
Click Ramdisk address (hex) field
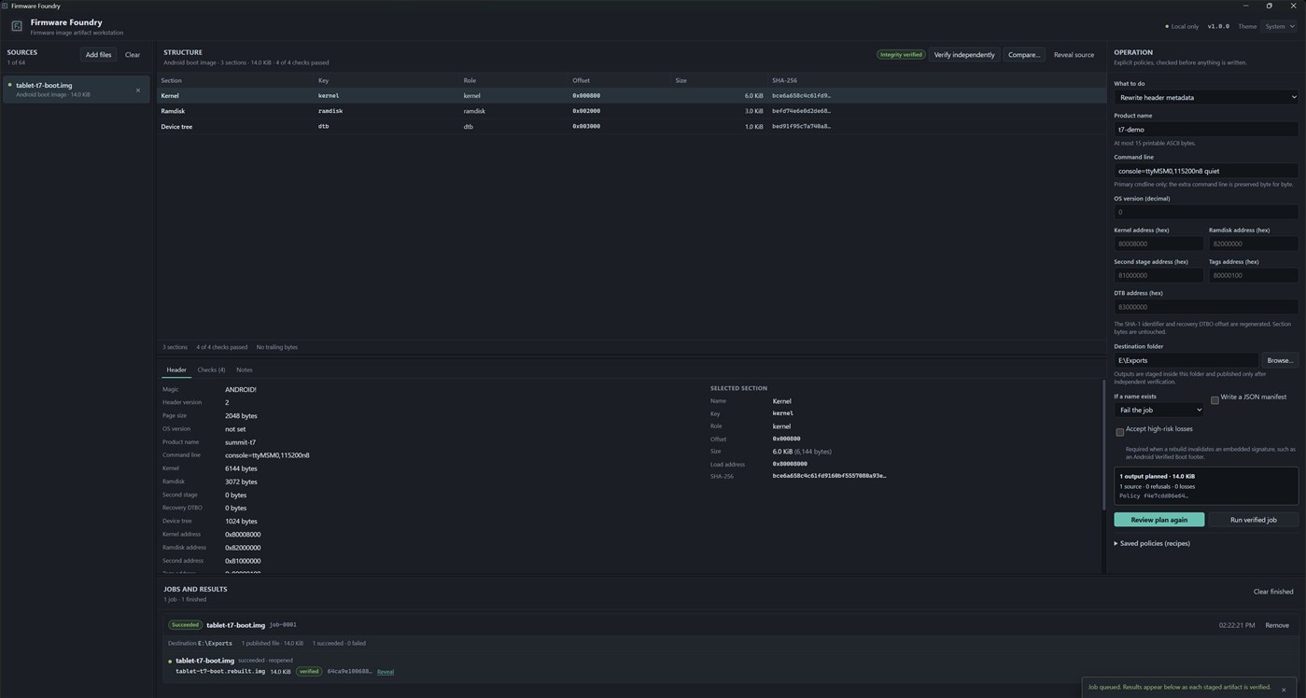click(x=1253, y=244)
